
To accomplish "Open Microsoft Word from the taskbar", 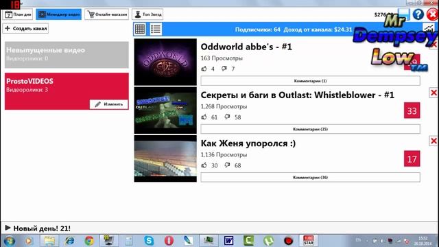I will (228, 241).
